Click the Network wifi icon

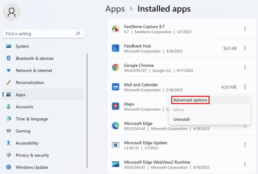click(x=9, y=70)
